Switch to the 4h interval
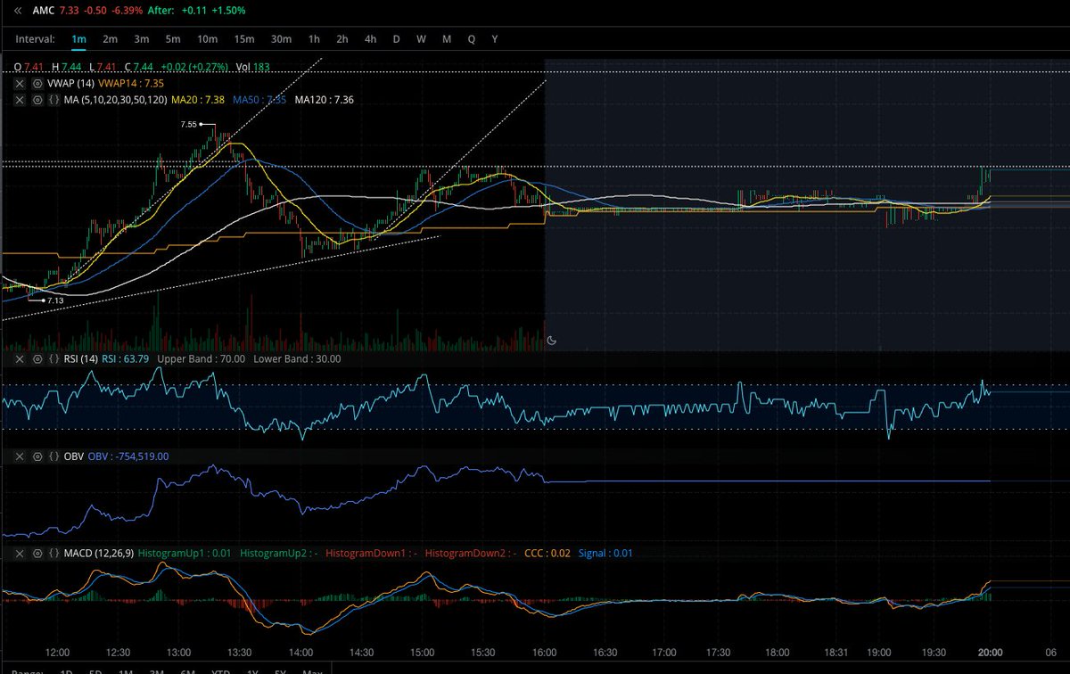 point(371,39)
